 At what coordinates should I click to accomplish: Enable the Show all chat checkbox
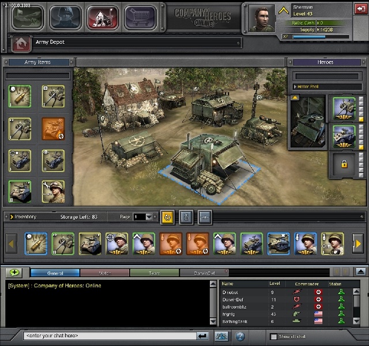coord(273,337)
